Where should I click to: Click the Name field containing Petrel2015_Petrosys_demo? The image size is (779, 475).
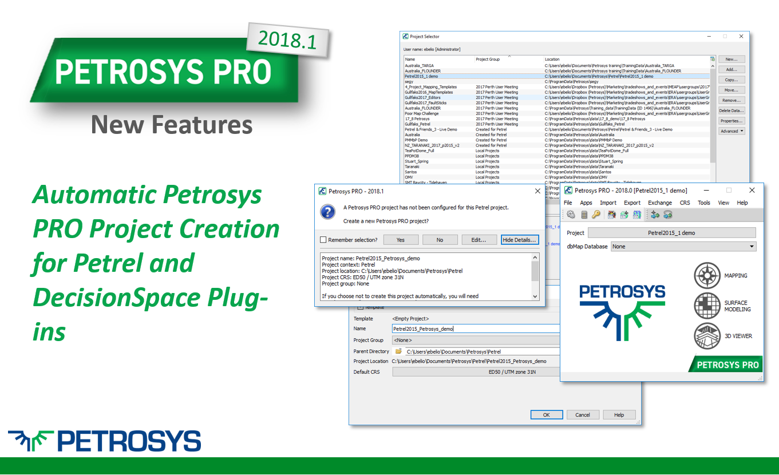point(476,328)
